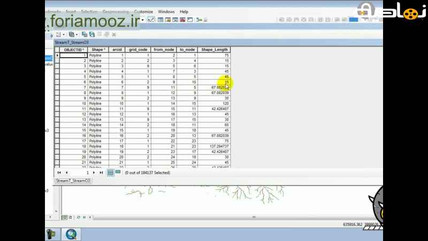Toggle Show all records view

coord(110,173)
